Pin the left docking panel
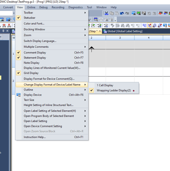Screen dimensions: 170x171 (3, 31)
